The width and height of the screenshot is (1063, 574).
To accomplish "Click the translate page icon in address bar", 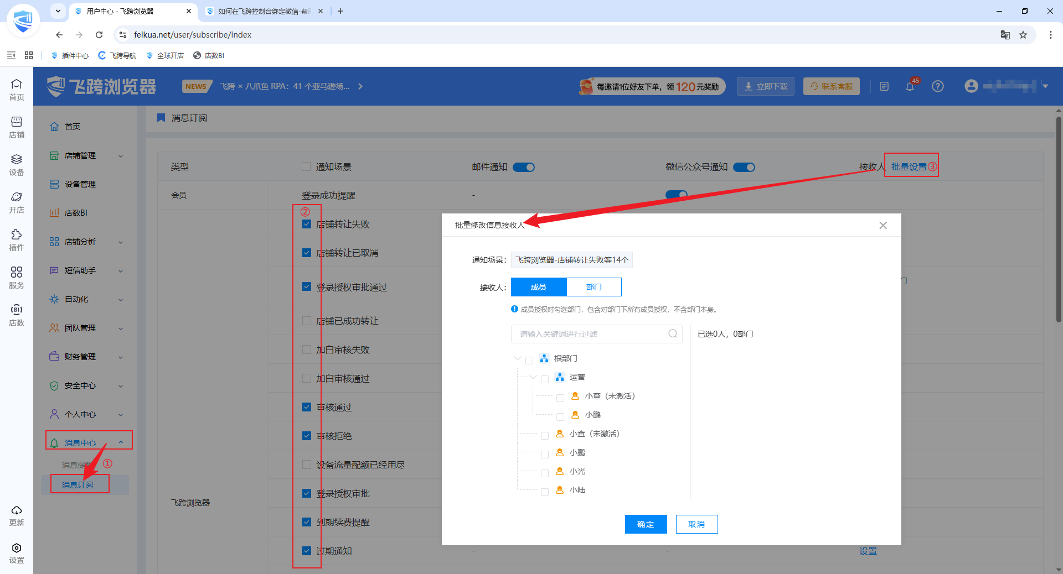I will [x=1005, y=35].
